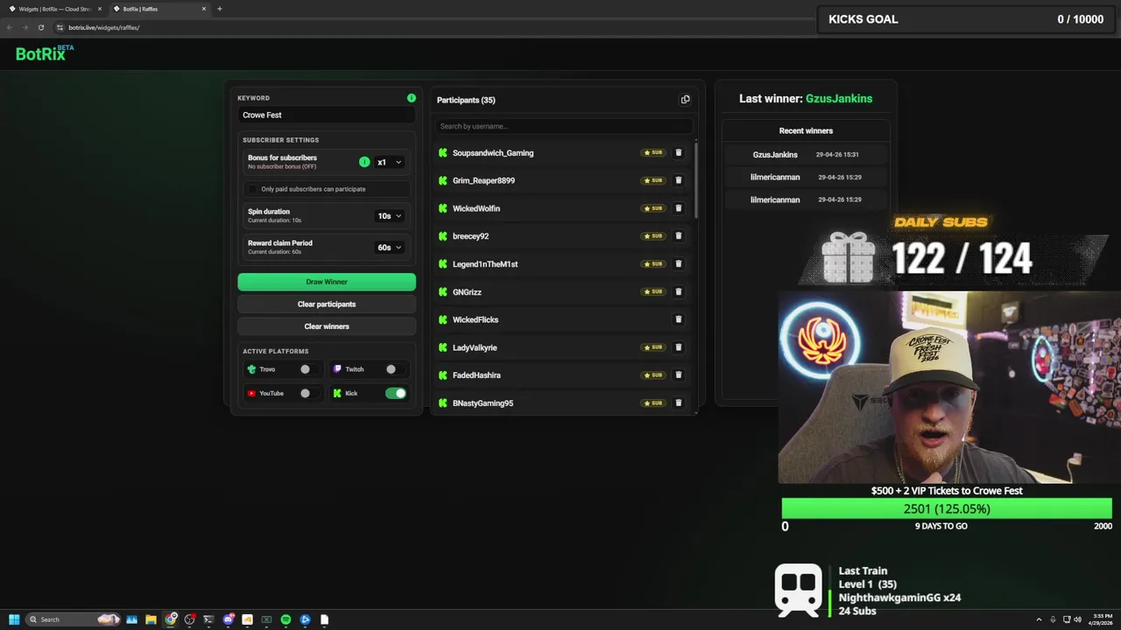The image size is (1121, 630).
Task: Enable the Twitch platform toggle
Action: coord(394,369)
